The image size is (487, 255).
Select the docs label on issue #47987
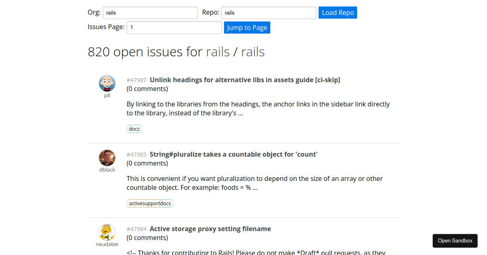(134, 128)
